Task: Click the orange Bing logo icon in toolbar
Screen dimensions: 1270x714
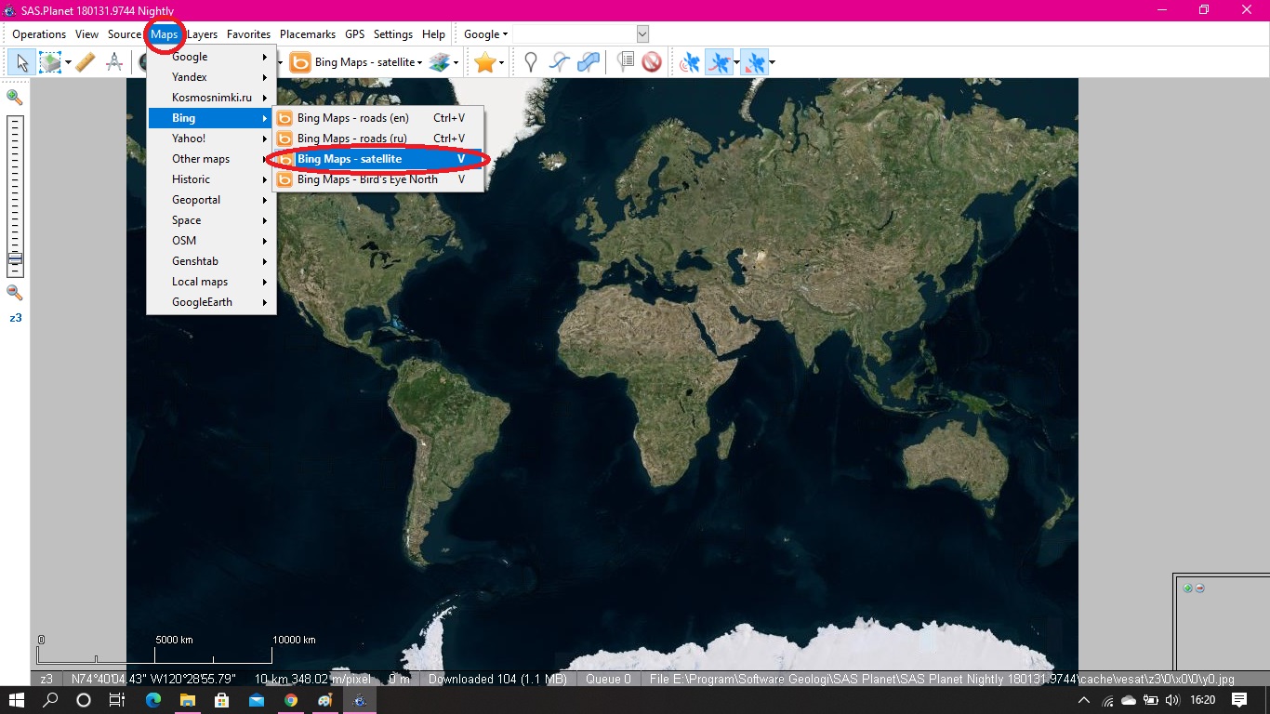Action: (300, 62)
